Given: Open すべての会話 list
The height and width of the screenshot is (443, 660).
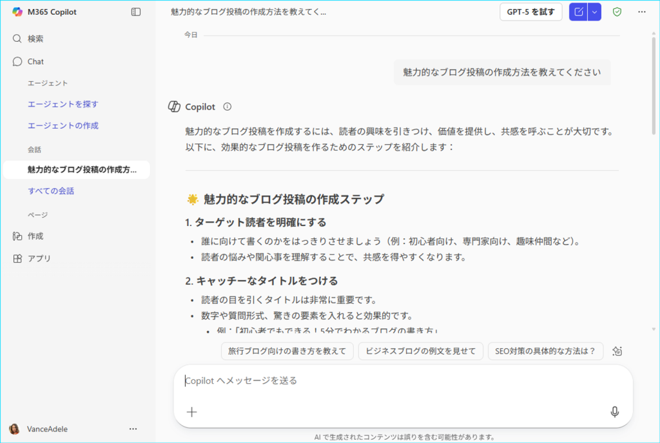Looking at the screenshot, I should 51,191.
